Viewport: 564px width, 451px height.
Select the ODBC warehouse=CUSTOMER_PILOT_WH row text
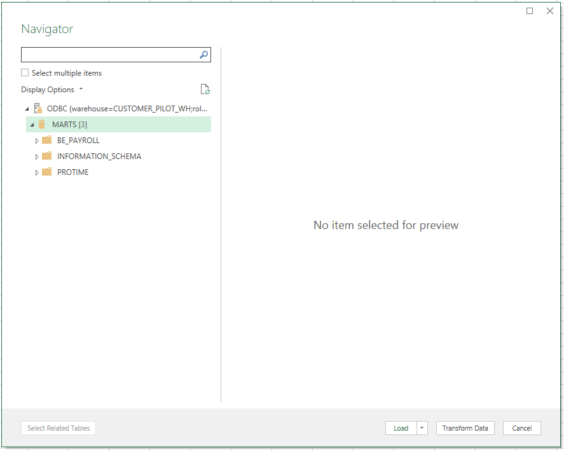tap(127, 109)
